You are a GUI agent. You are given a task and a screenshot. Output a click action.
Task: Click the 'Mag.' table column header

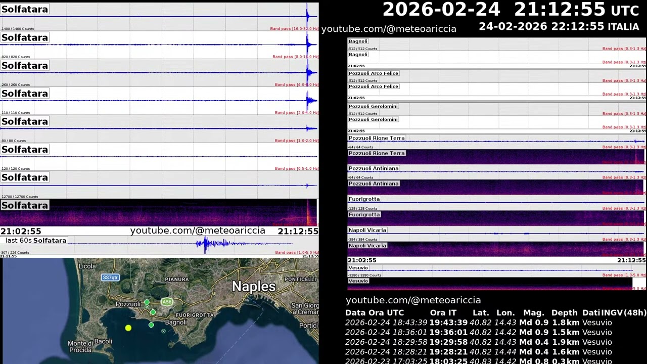[534, 313]
